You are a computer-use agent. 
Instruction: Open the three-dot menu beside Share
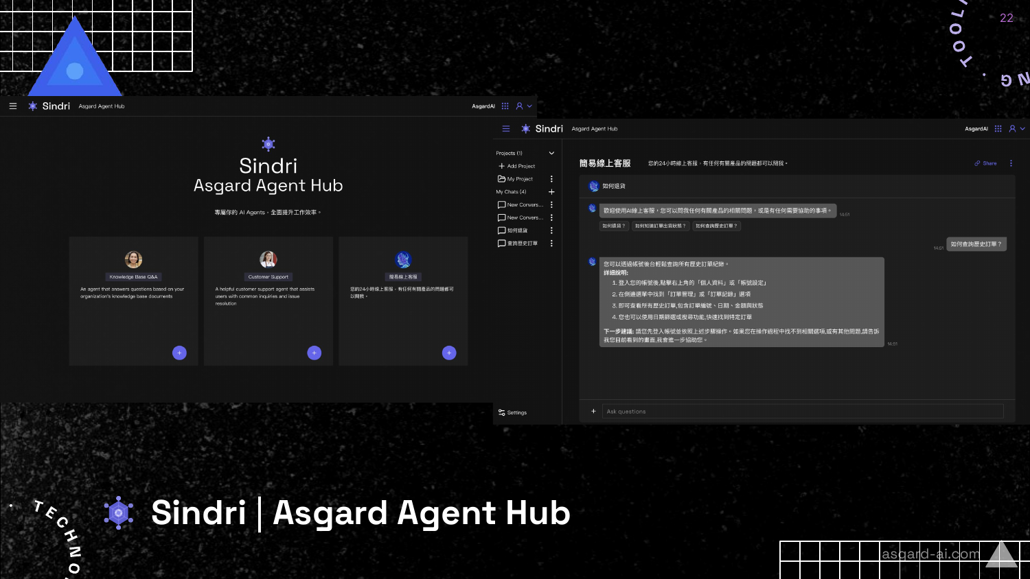tap(1011, 163)
